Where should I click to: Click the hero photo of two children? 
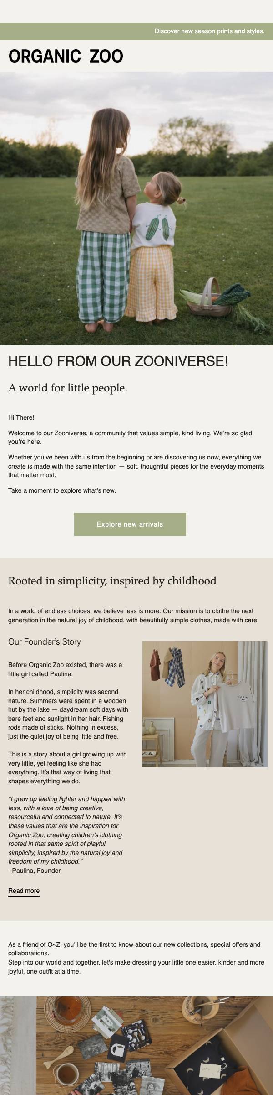136,208
